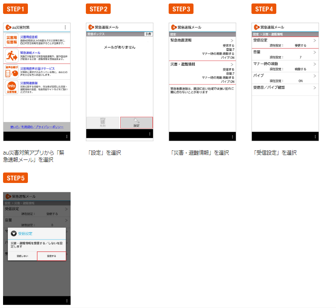Choose 受信する in the dialog
Image resolution: width=336 pixels, height=308 pixels.
click(51, 256)
